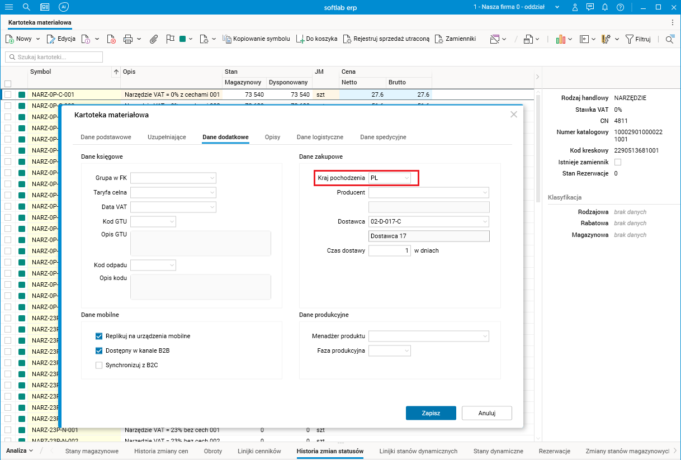Image resolution: width=681 pixels, height=460 pixels.
Task: Open the Stany magazynowe bottom tab
Action: click(x=92, y=451)
